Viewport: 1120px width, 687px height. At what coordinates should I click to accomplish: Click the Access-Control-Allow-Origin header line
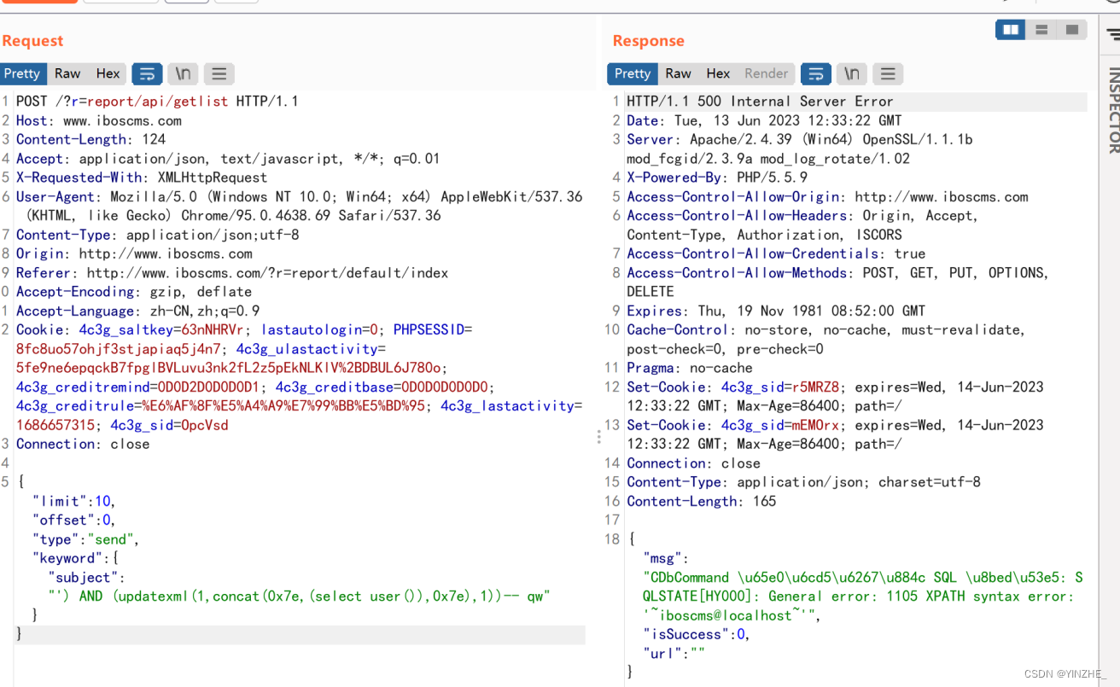(827, 196)
